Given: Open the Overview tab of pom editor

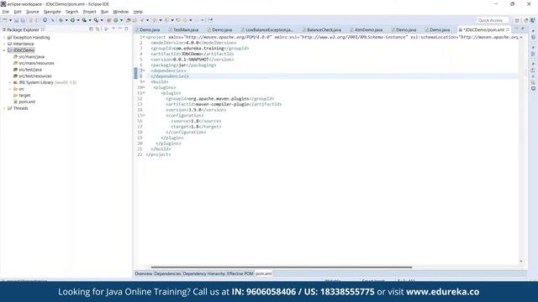Looking at the screenshot, I should click(144, 273).
